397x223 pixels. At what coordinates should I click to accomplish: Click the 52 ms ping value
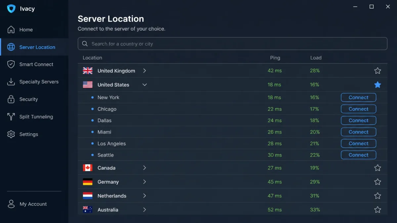pos(275,209)
